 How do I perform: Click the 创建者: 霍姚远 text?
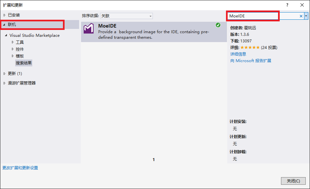(x=243, y=28)
